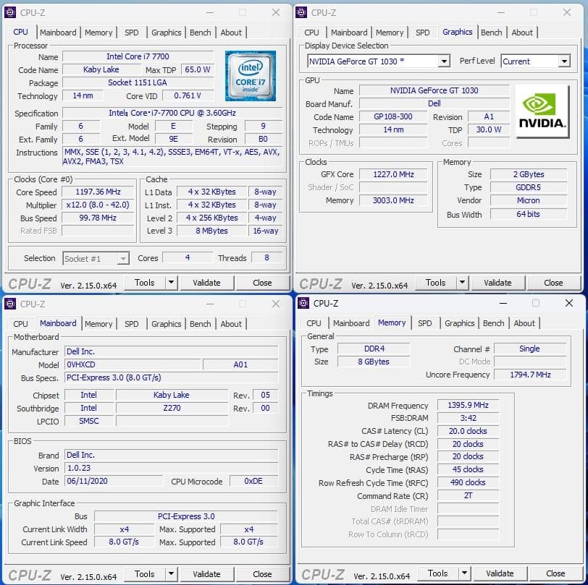Click the CPU-Z title bar icon on Graphics window

[x=303, y=12]
